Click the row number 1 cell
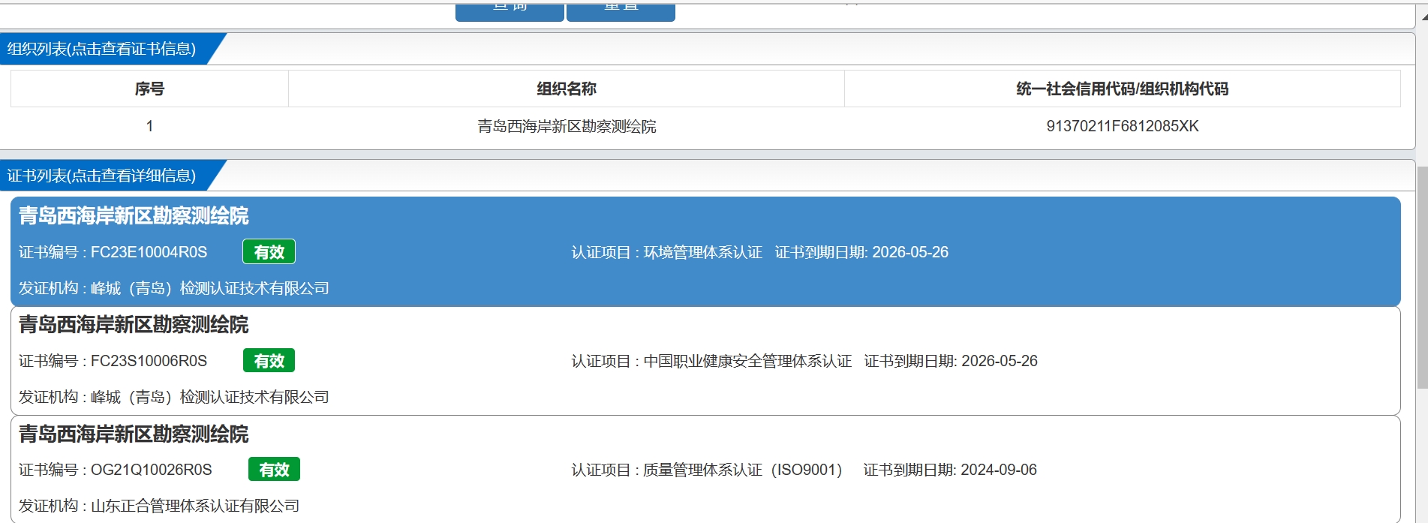 149,126
